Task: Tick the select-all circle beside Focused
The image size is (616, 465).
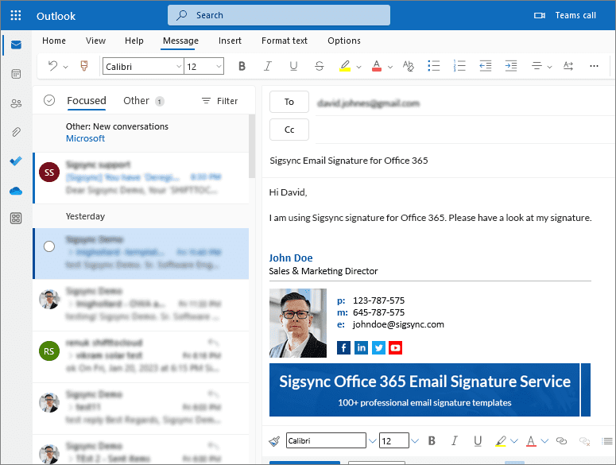Action: 49,101
